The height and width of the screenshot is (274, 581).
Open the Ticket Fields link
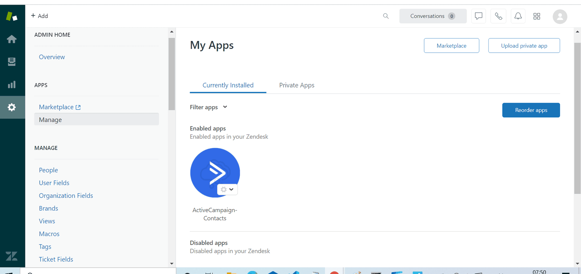pyautogui.click(x=56, y=259)
